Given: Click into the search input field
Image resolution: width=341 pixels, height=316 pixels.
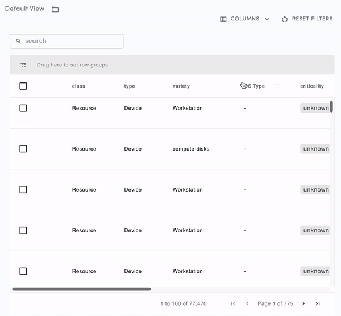Looking at the screenshot, I should (x=66, y=41).
